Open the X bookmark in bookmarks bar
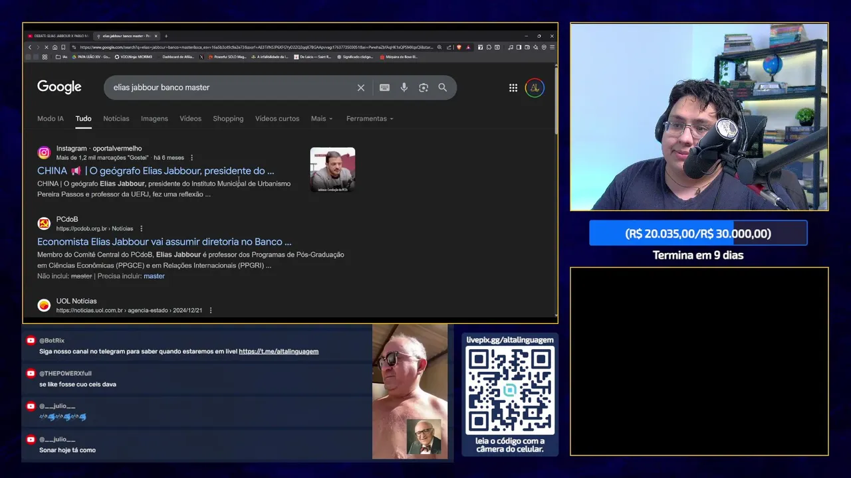Viewport: 851px width, 478px height. [x=201, y=57]
